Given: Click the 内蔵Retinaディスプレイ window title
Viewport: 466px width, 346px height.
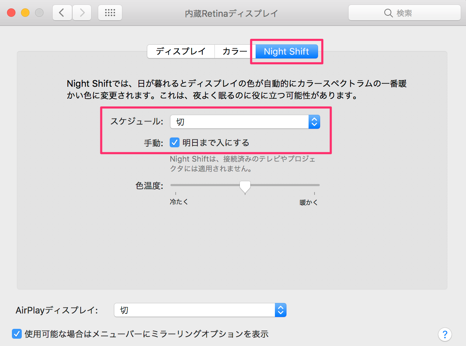Looking at the screenshot, I should pos(231,14).
